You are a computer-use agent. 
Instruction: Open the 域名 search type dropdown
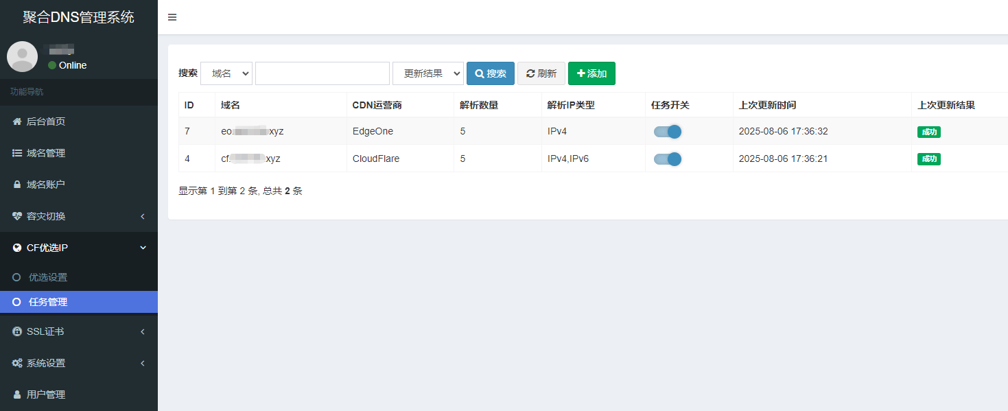click(226, 73)
